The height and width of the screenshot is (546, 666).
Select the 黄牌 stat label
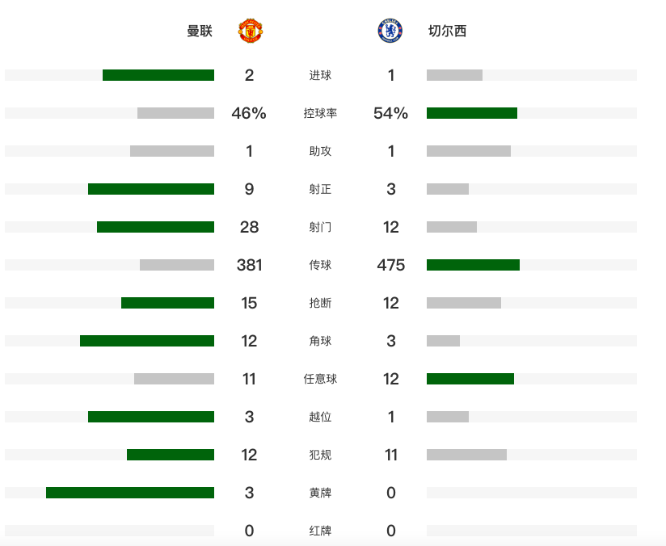coord(320,493)
